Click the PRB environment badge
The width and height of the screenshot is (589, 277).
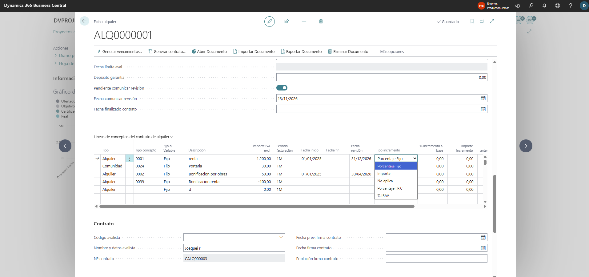pos(481,6)
